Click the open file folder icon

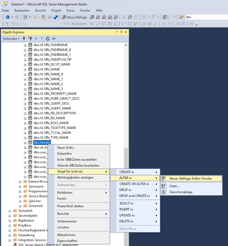coord(44,17)
